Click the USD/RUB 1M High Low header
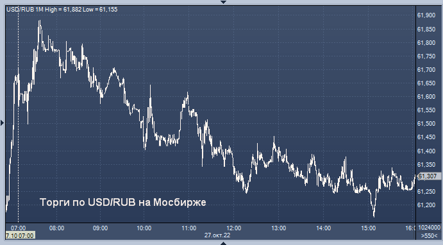The height and width of the screenshot is (245, 443). [62, 10]
